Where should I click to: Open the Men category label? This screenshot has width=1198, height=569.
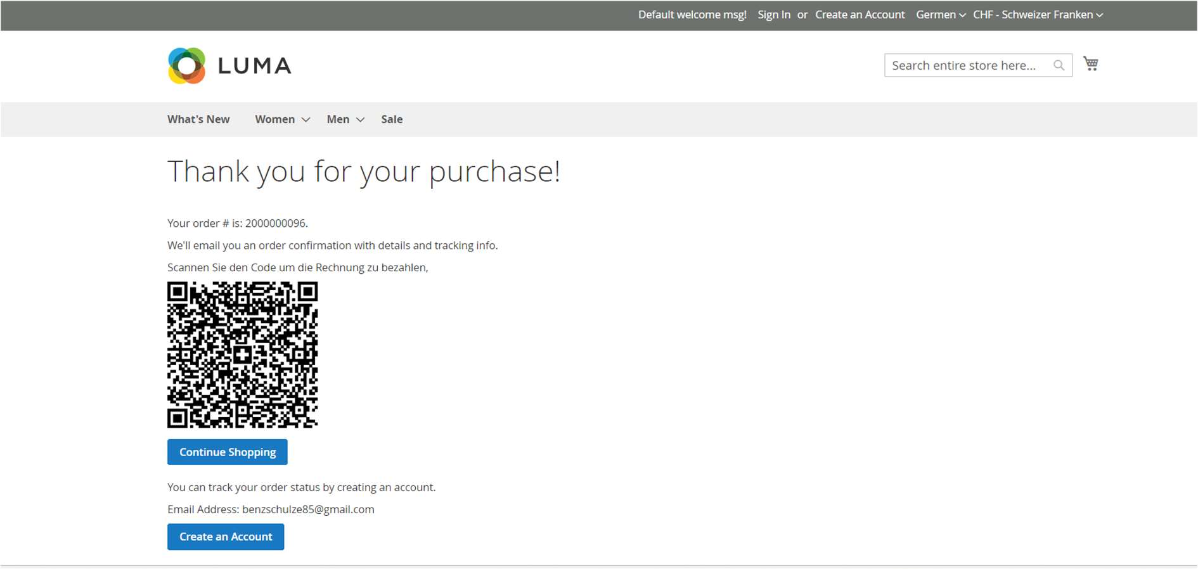pyautogui.click(x=338, y=119)
